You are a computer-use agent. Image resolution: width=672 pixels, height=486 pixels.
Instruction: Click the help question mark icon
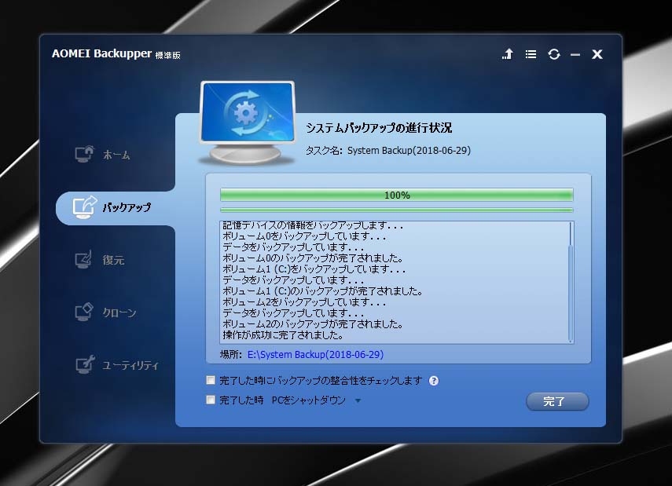pyautogui.click(x=434, y=381)
